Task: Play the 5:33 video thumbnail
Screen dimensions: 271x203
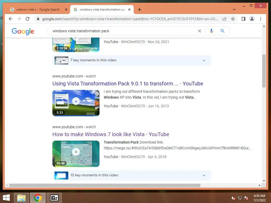Action: (76, 103)
